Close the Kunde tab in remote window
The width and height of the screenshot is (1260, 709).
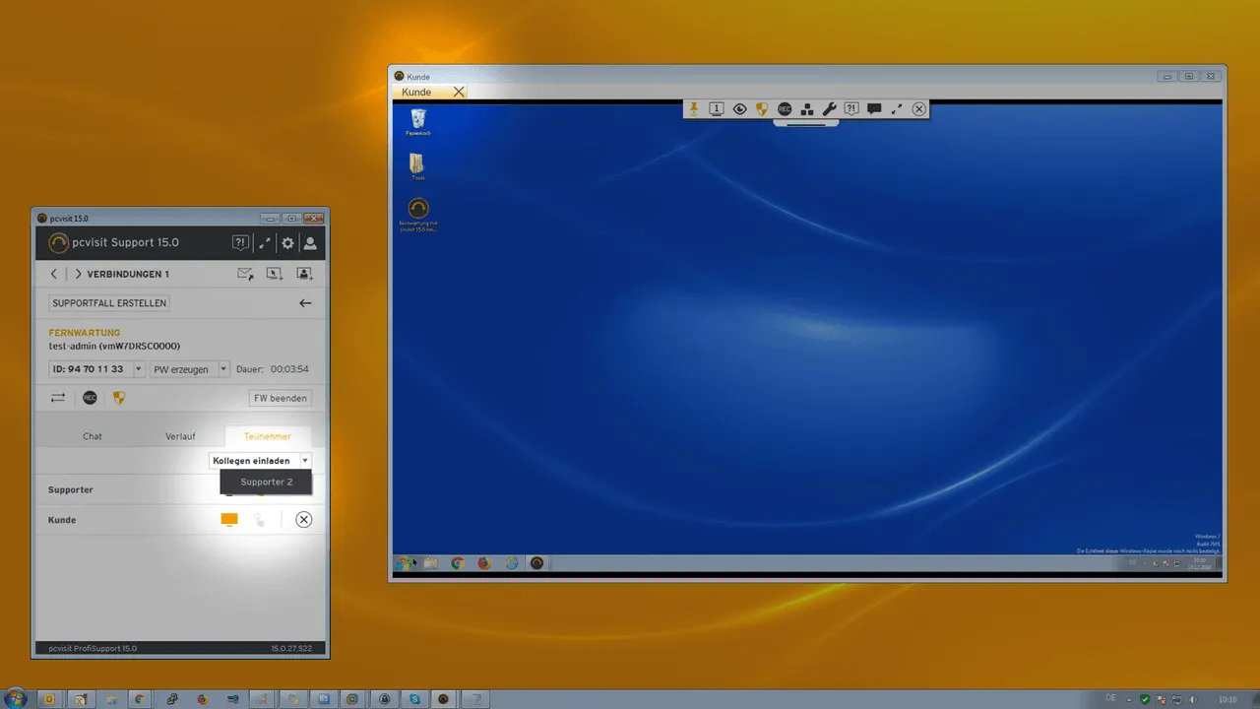pos(459,92)
